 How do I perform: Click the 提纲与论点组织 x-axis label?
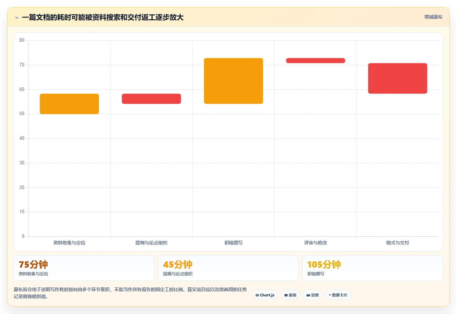point(152,243)
